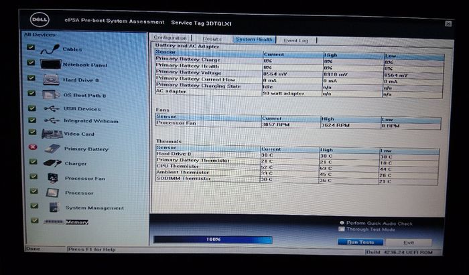Click the Dell logo
469x275 pixels.
[40, 20]
